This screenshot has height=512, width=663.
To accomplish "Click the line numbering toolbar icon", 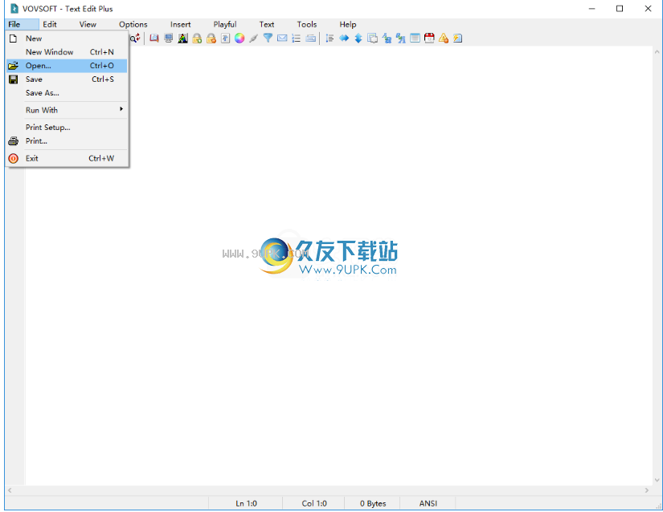I will click(x=329, y=39).
